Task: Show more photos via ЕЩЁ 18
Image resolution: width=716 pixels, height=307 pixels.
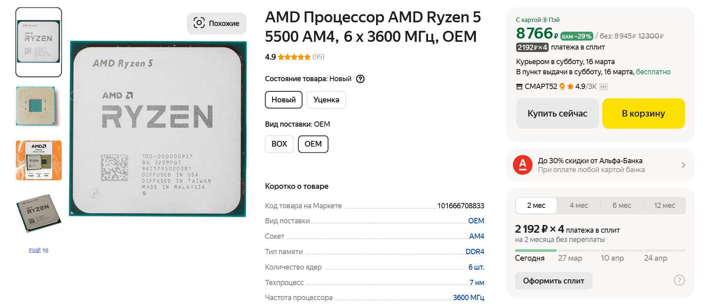Action: (39, 251)
